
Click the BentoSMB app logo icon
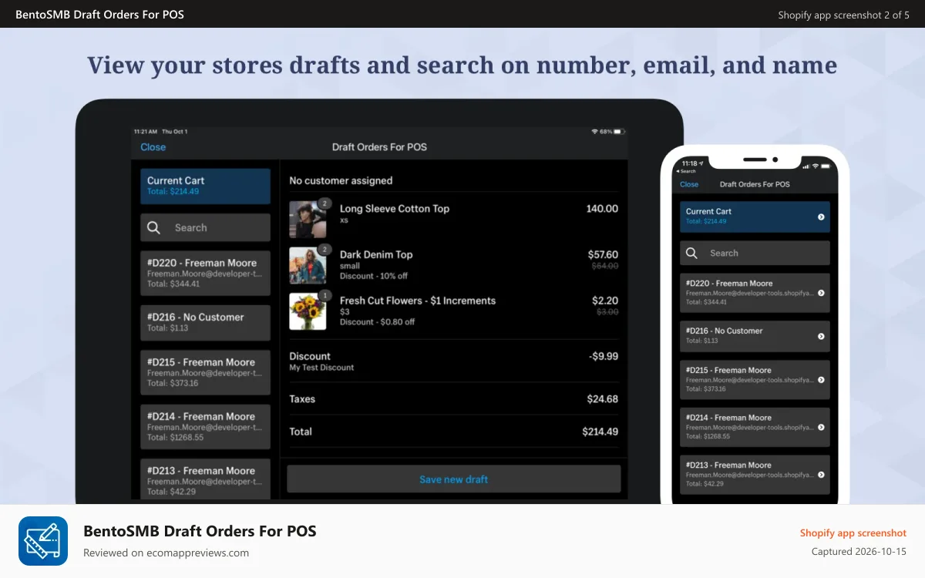click(x=43, y=541)
